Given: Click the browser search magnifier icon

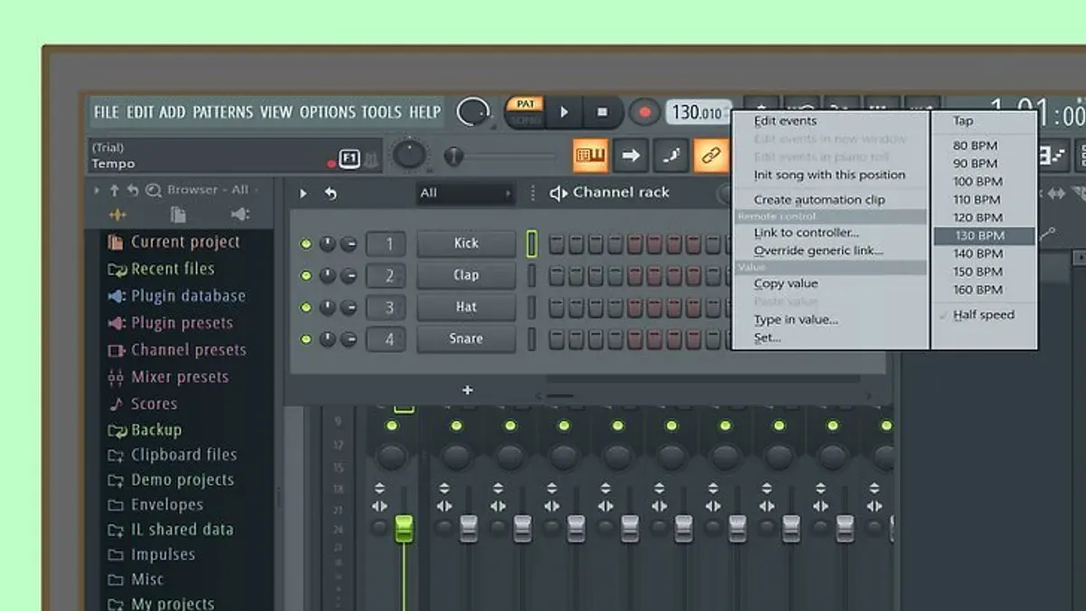Looking at the screenshot, I should (153, 190).
